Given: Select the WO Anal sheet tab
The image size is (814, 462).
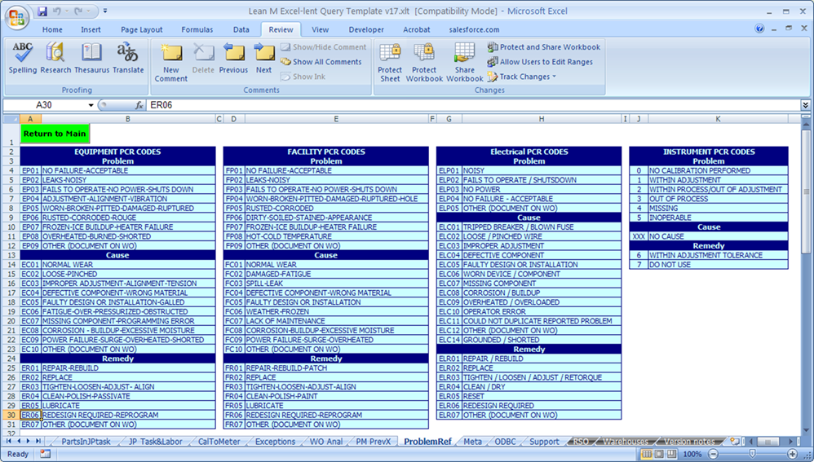Looking at the screenshot, I should point(326,442).
